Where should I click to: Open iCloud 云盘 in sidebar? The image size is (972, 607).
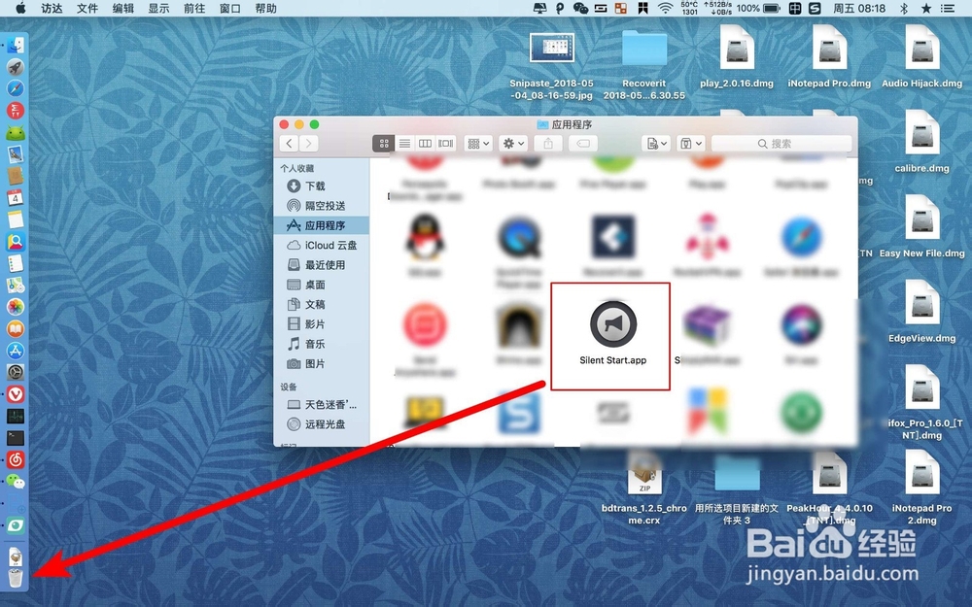tap(322, 246)
